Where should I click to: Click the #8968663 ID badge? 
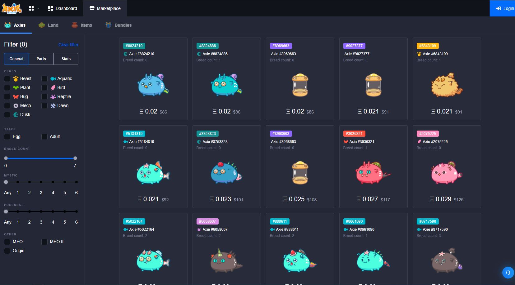pos(281,134)
